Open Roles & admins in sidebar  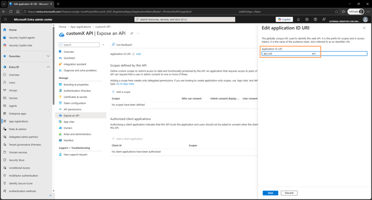point(18,129)
